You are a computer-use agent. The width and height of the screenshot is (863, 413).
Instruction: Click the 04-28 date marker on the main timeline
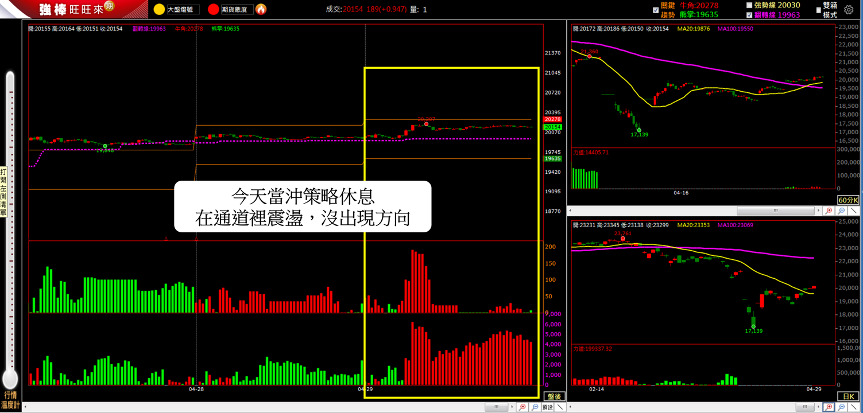[196, 388]
